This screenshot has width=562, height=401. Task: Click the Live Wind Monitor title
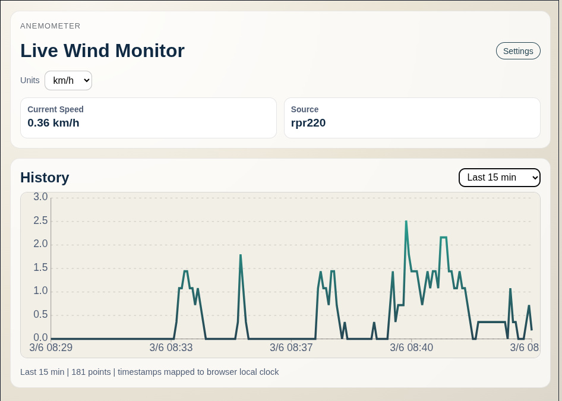[102, 50]
